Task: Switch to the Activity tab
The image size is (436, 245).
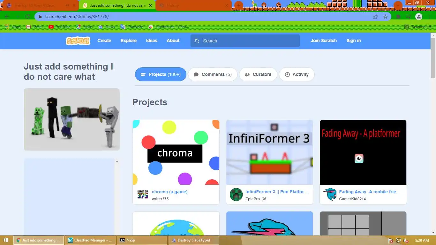Action: coord(297,74)
